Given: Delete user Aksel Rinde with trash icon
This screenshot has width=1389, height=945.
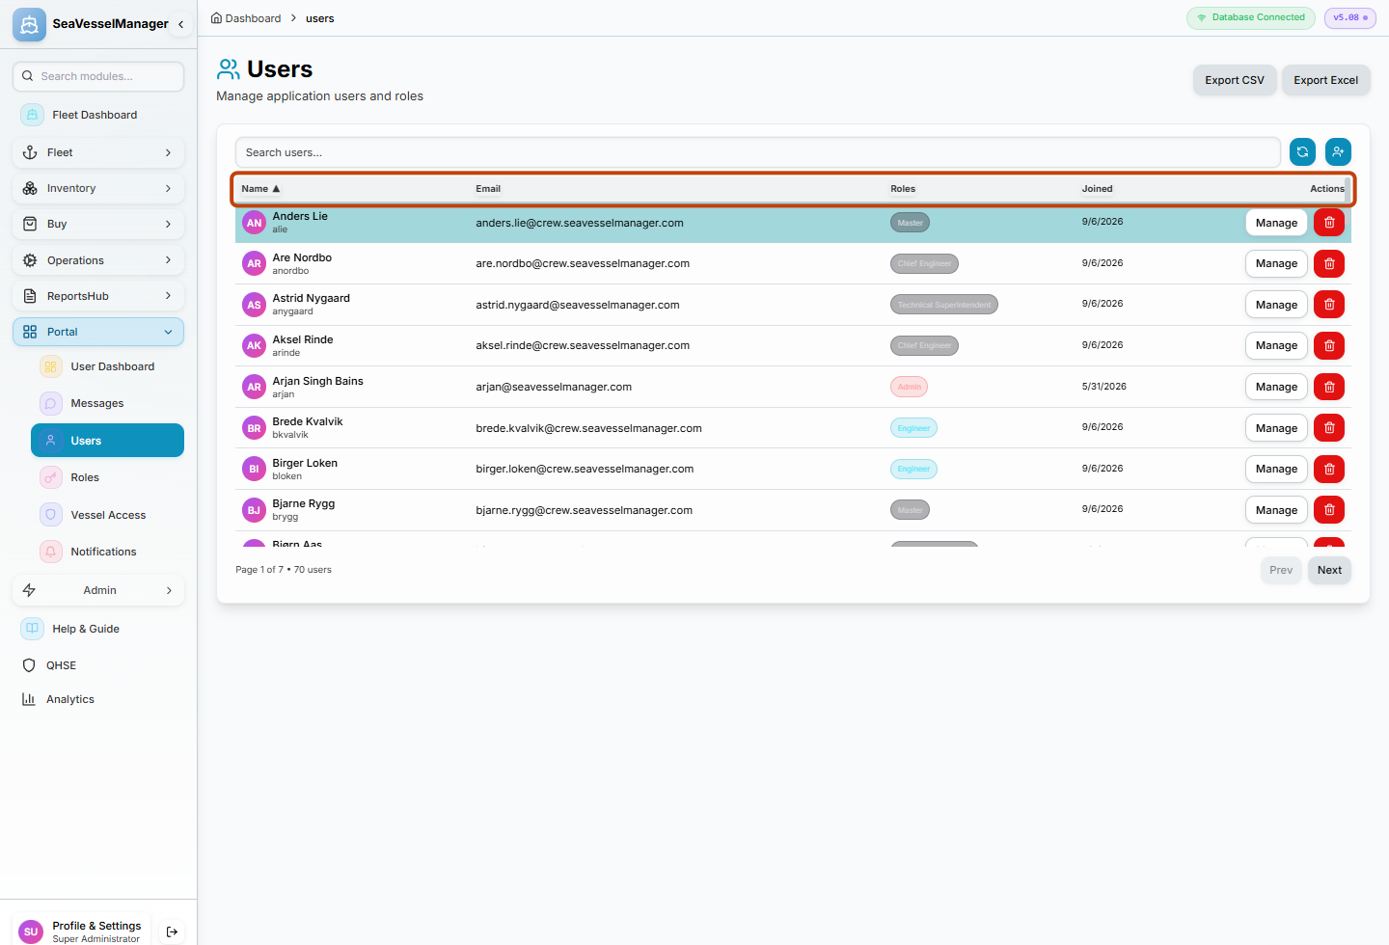Looking at the screenshot, I should (1329, 345).
